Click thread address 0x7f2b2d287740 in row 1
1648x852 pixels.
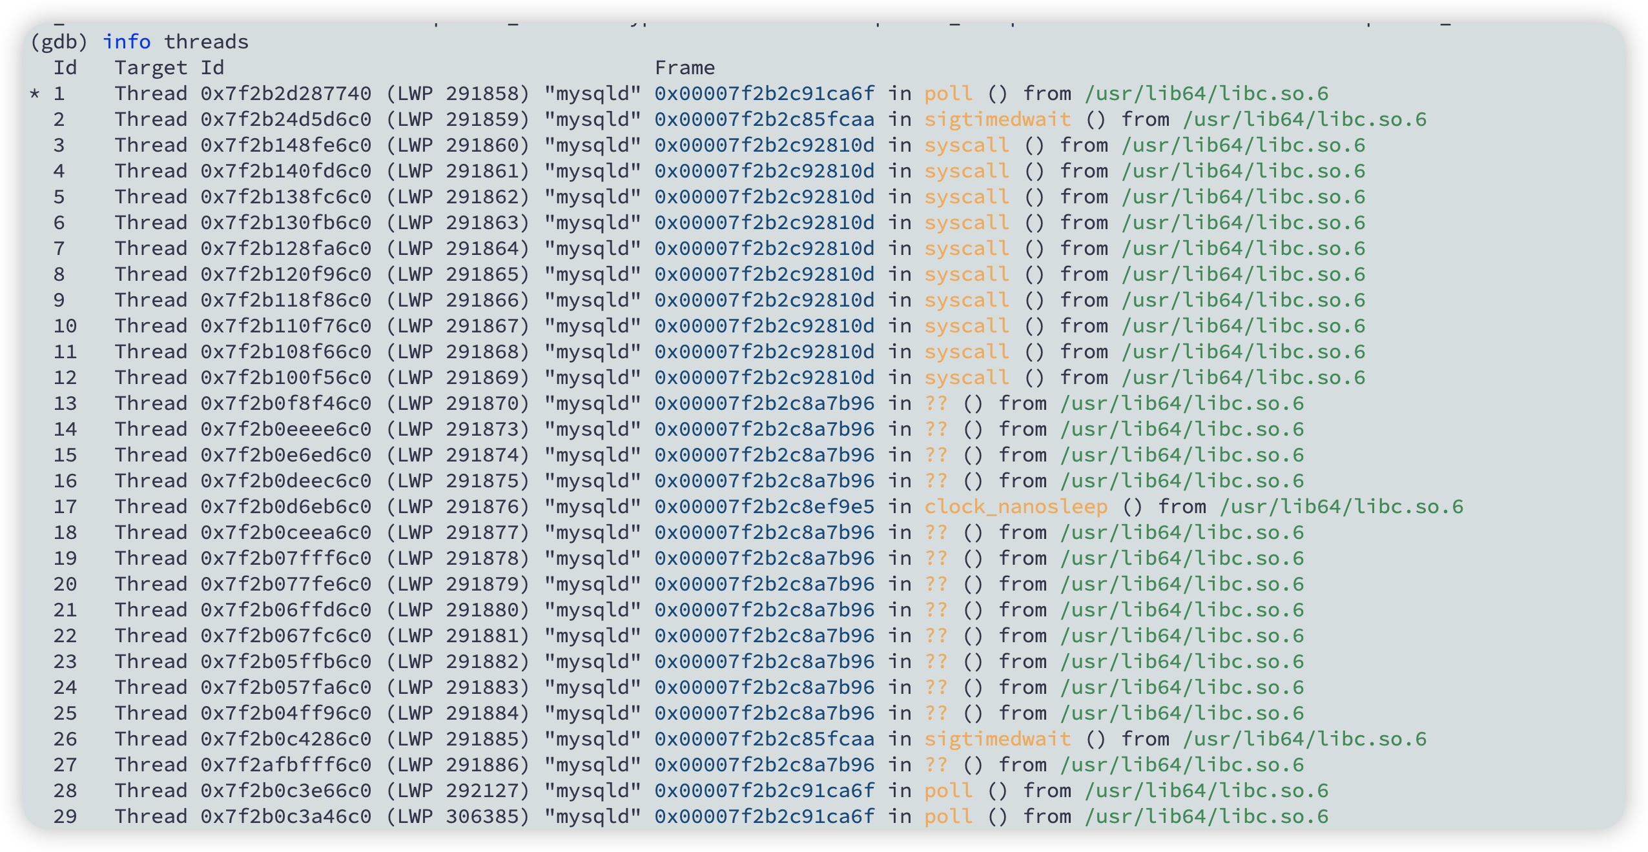(285, 94)
